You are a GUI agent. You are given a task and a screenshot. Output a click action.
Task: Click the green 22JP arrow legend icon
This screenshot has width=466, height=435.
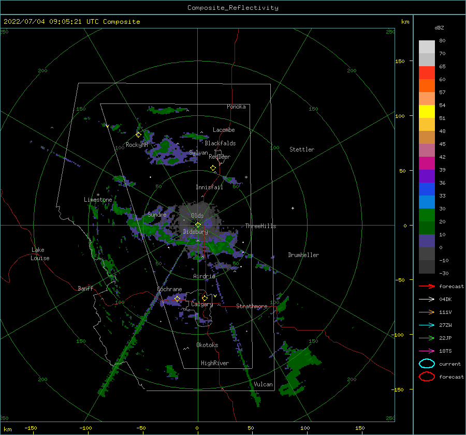[427, 338]
